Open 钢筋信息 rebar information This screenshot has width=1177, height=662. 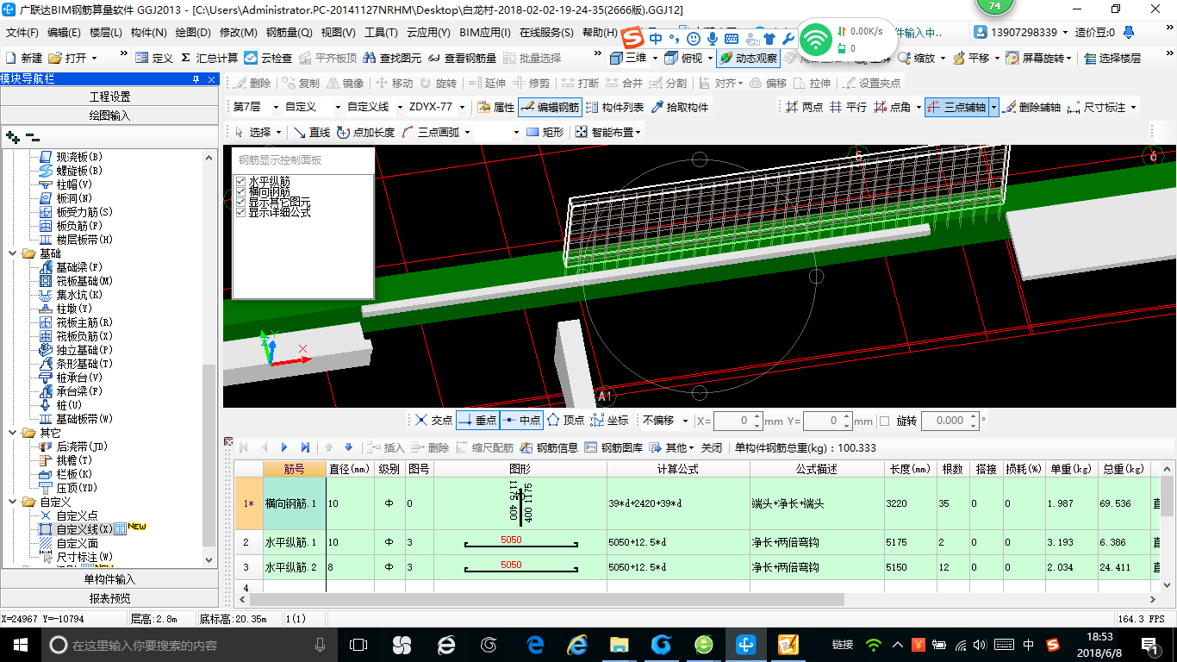click(x=548, y=447)
